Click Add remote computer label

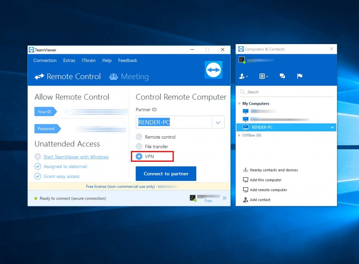click(268, 190)
